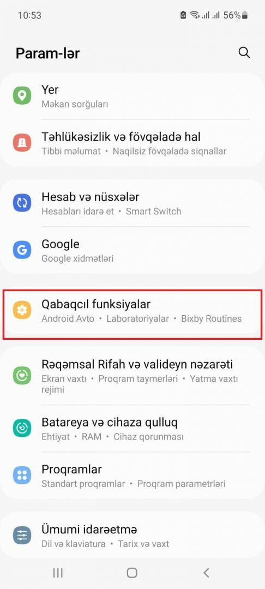The width and height of the screenshot is (265, 589).
Task: Open Batareya və cihaza qulluq
Action: coord(132,429)
